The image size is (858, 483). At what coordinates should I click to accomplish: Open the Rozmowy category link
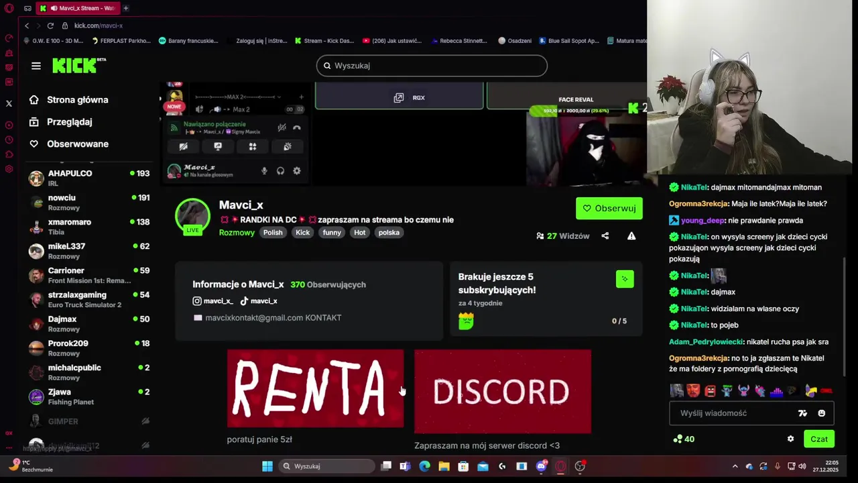[x=237, y=233]
